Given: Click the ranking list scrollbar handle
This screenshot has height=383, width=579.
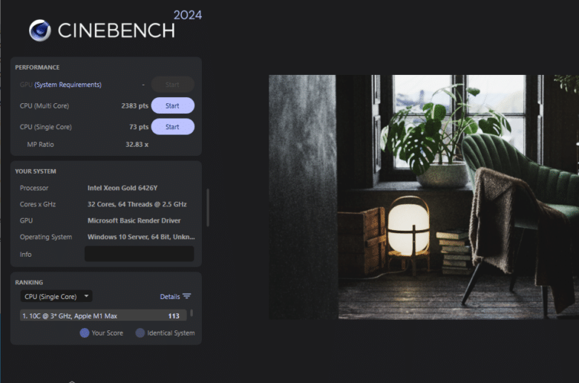Looking at the screenshot, I should (x=192, y=313).
